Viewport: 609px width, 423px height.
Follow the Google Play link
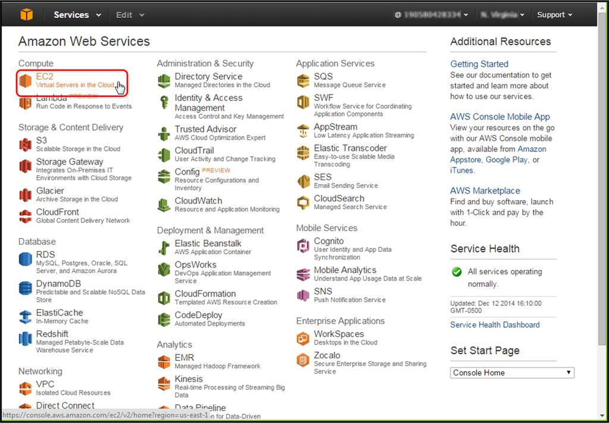[x=507, y=159]
